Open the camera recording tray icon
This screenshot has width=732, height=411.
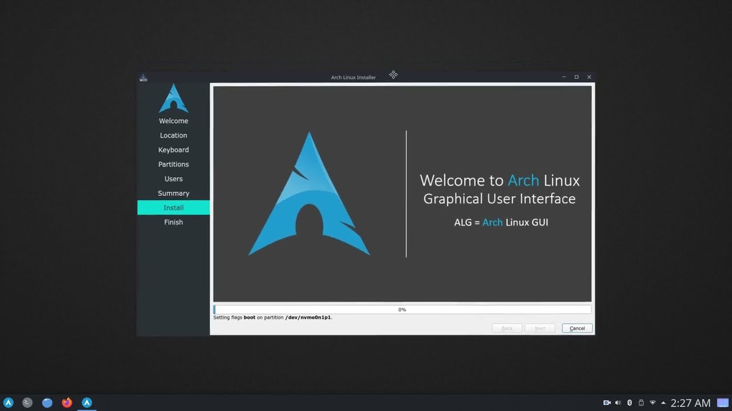pos(607,403)
